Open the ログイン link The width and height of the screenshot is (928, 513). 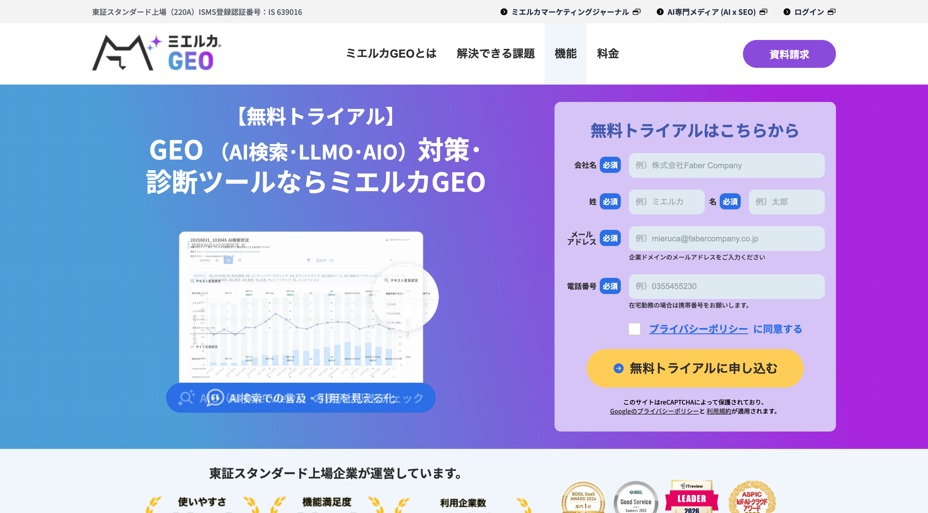tap(809, 12)
